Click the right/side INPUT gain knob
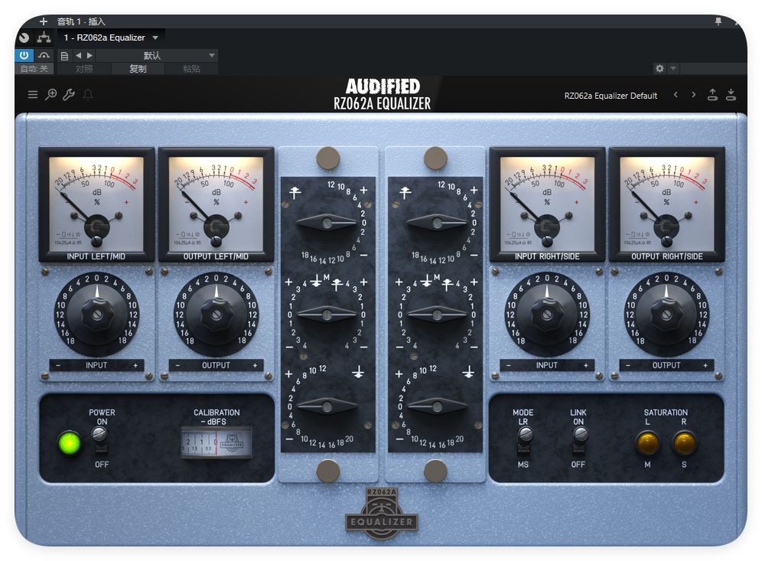This screenshot has height=561, width=762. (x=547, y=314)
